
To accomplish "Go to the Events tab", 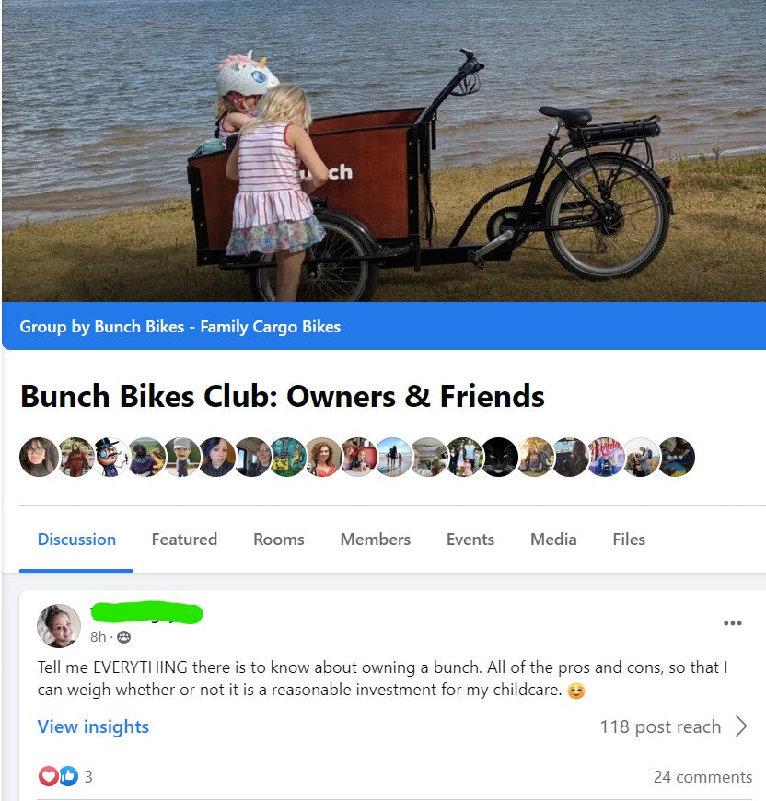I will [470, 540].
